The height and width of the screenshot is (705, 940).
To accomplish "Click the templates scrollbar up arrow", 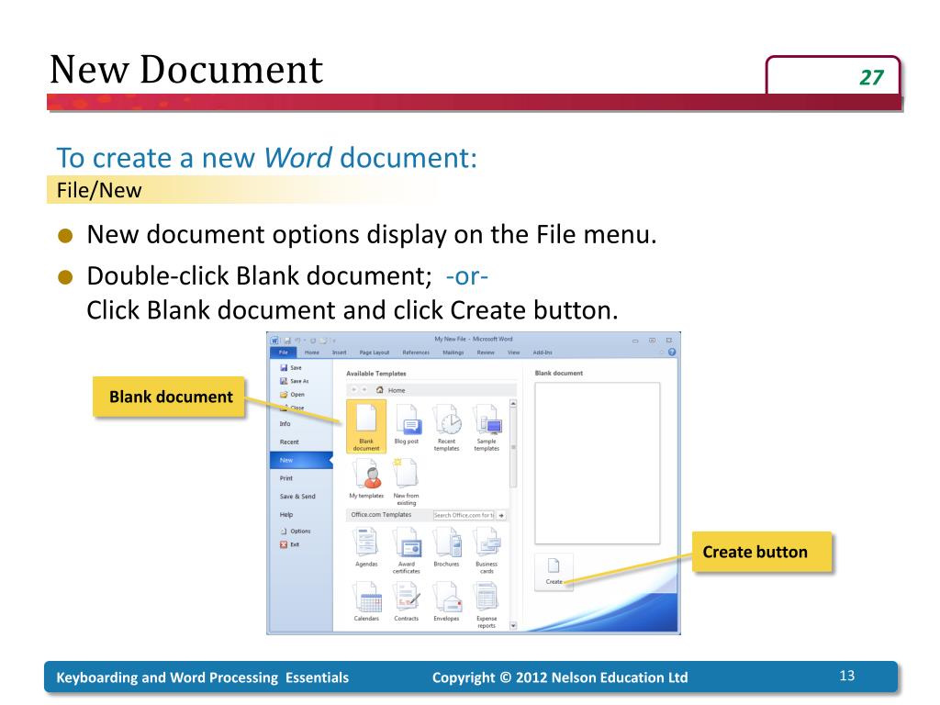I will point(513,404).
